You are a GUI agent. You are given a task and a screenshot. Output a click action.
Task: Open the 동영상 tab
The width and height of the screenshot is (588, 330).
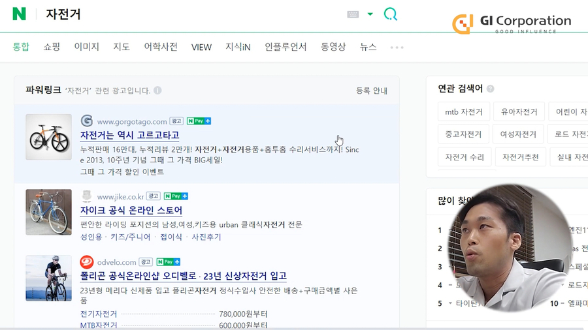333,47
